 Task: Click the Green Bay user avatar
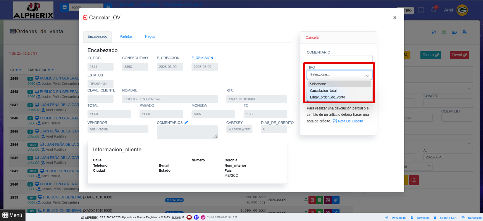coord(462,10)
